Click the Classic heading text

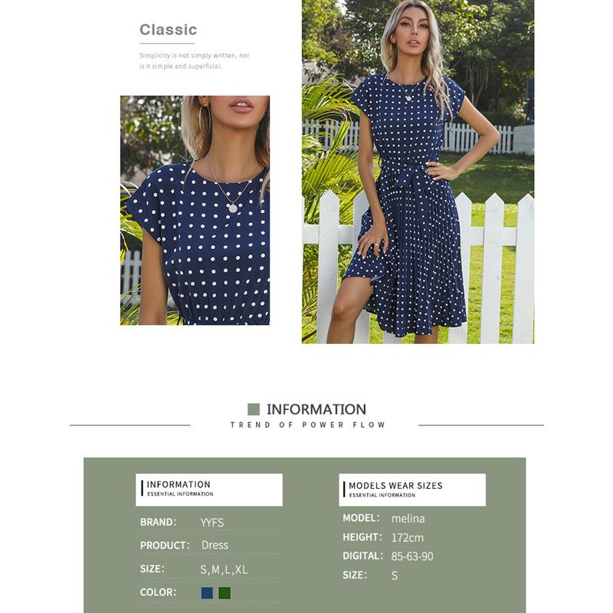pyautogui.click(x=168, y=30)
